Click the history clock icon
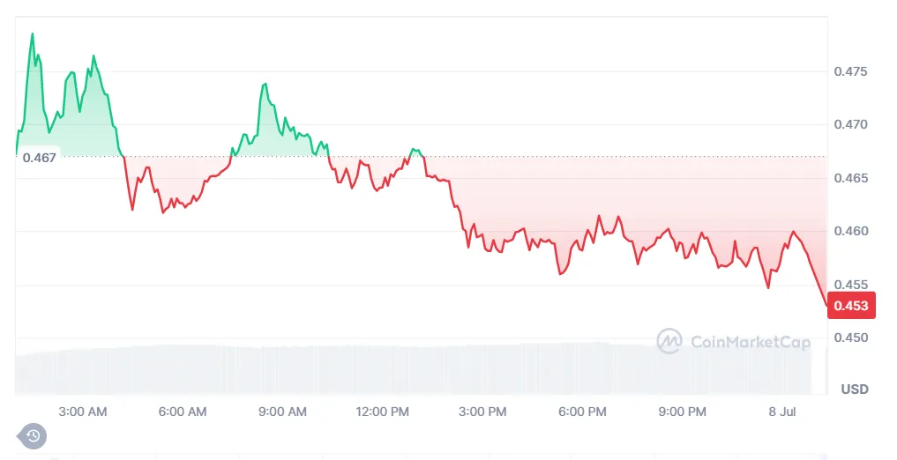 click(x=33, y=436)
